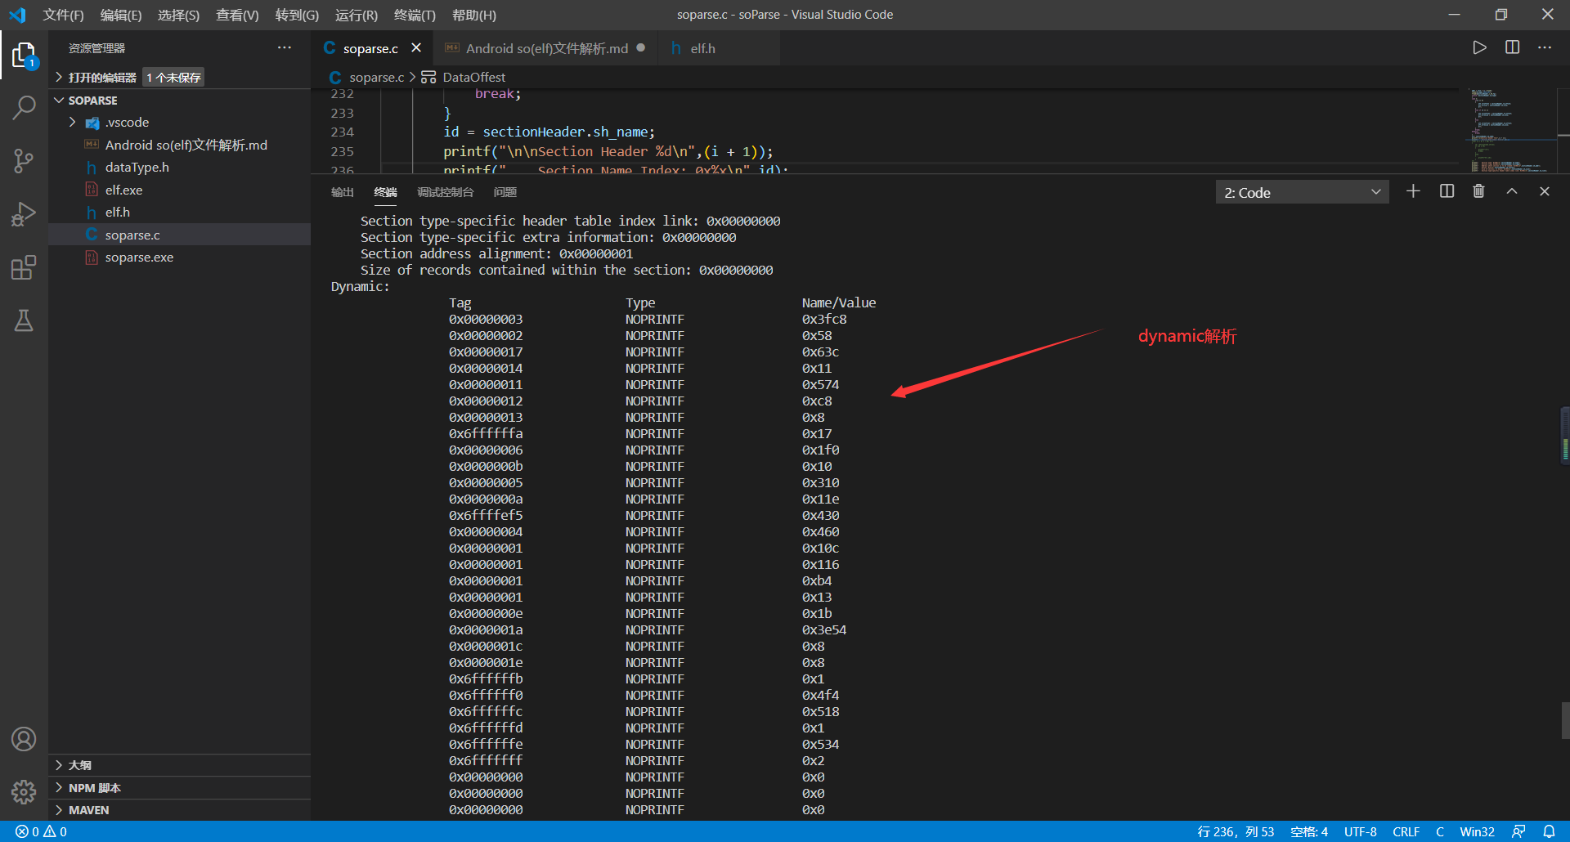Open dataType.h in the explorer

[137, 168]
